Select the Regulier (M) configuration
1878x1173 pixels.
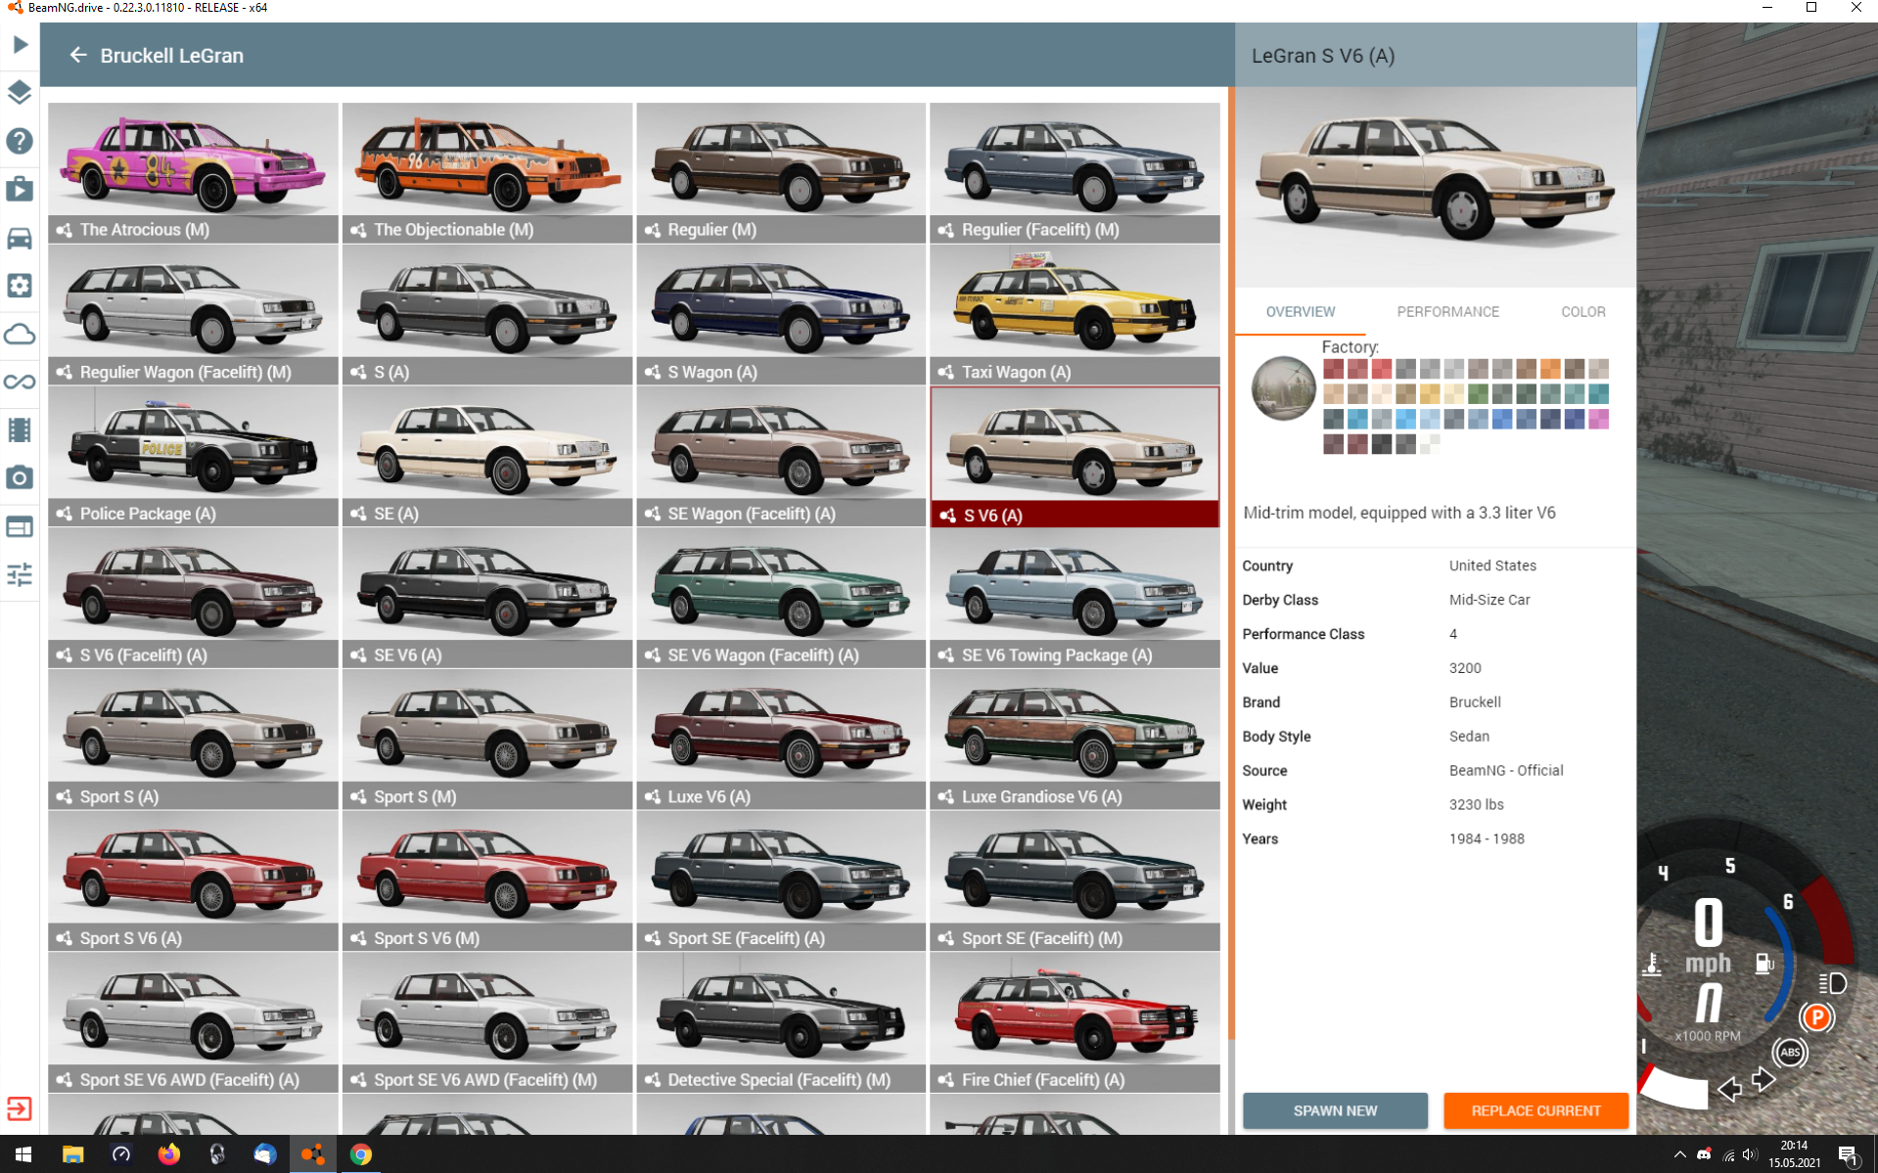click(781, 172)
